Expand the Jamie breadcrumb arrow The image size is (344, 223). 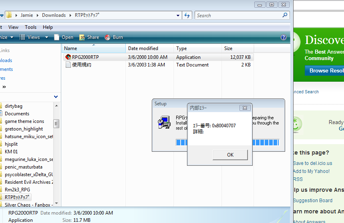[38, 15]
